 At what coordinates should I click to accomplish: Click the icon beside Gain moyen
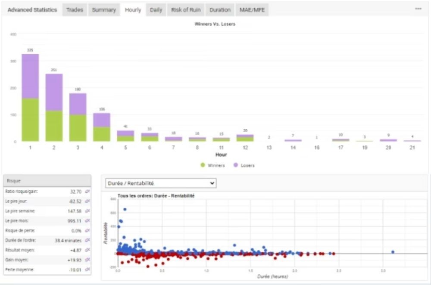click(87, 260)
